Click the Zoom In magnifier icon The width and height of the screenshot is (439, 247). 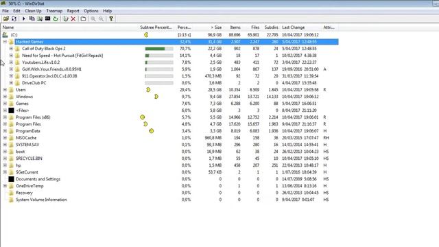tap(93, 19)
